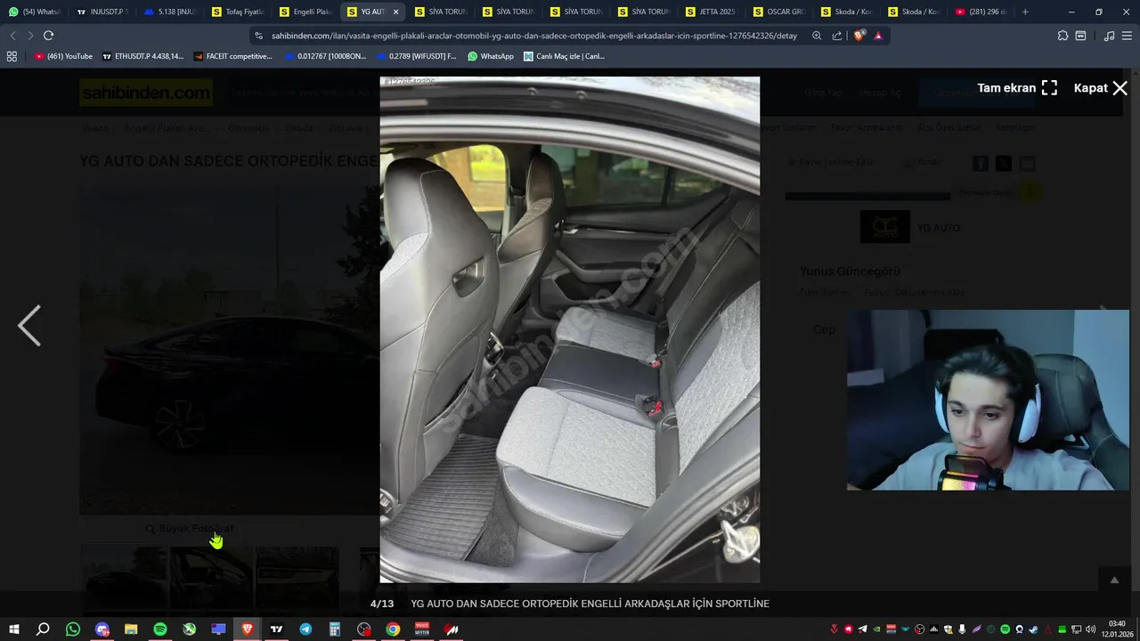This screenshot has width=1140, height=641.
Task: Open Windows taskbar search
Action: (x=43, y=629)
